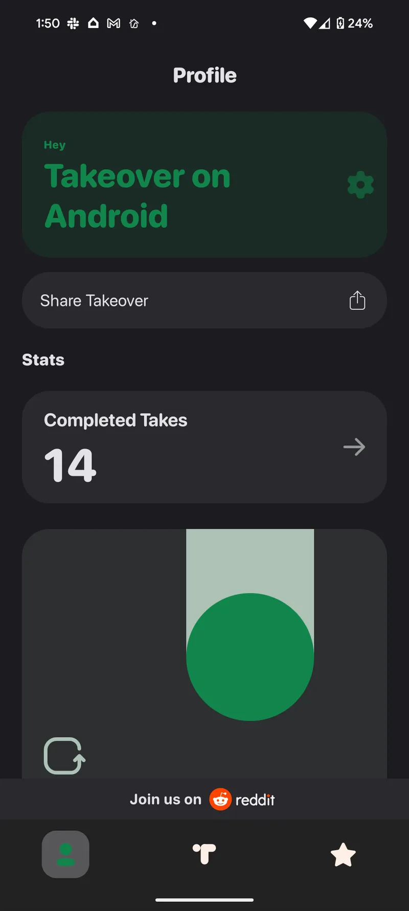Tap the home gesture bar at bottom

coord(204,900)
